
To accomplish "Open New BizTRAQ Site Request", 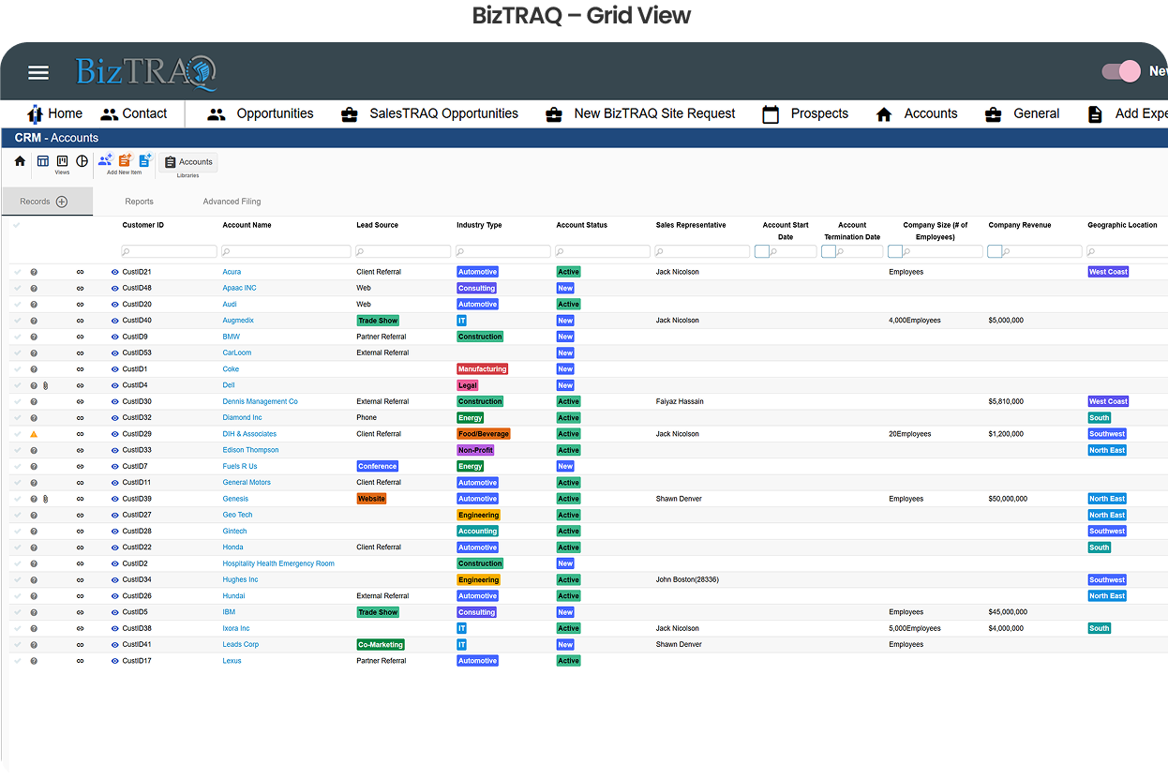I will [640, 113].
